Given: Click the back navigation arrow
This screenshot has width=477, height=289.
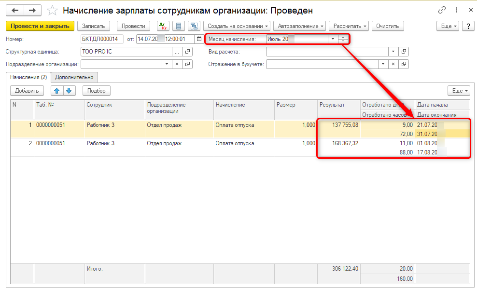Looking at the screenshot, I should point(14,10).
